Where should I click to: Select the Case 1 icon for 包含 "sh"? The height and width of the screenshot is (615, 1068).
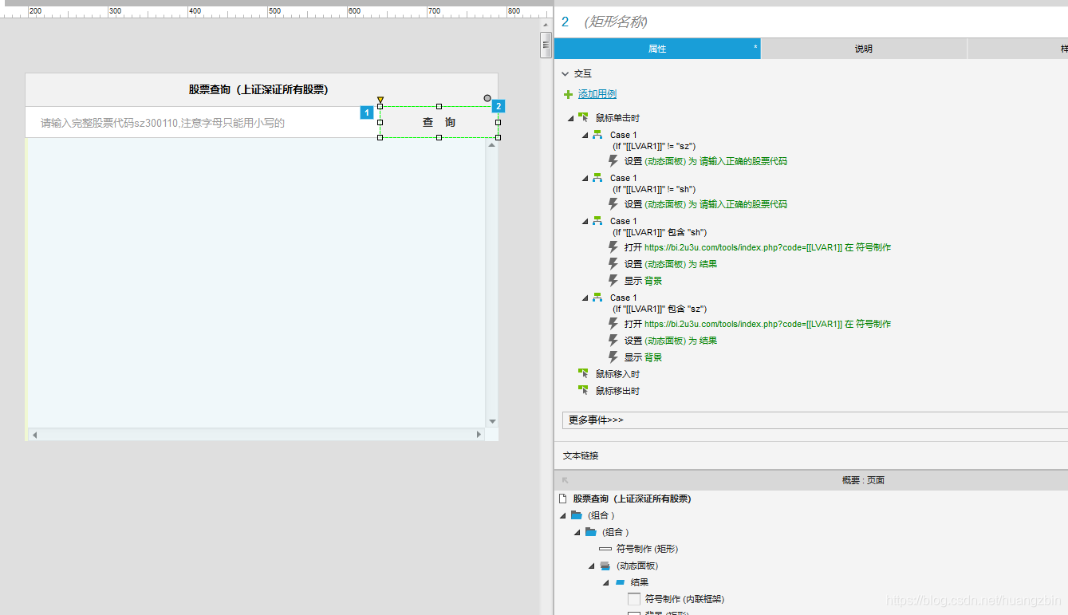(x=597, y=221)
